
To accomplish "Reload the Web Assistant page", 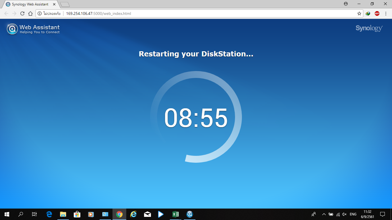I will pos(22,13).
